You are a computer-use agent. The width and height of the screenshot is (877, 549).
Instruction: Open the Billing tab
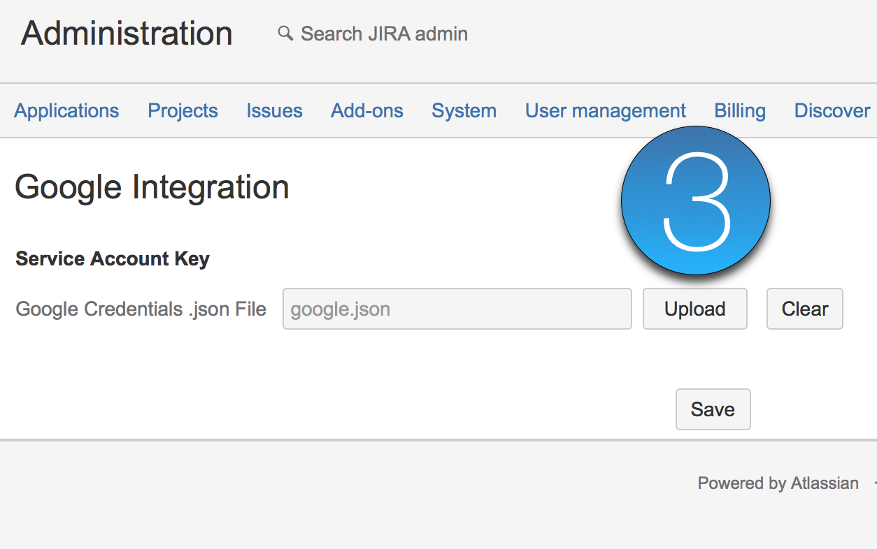[739, 110]
